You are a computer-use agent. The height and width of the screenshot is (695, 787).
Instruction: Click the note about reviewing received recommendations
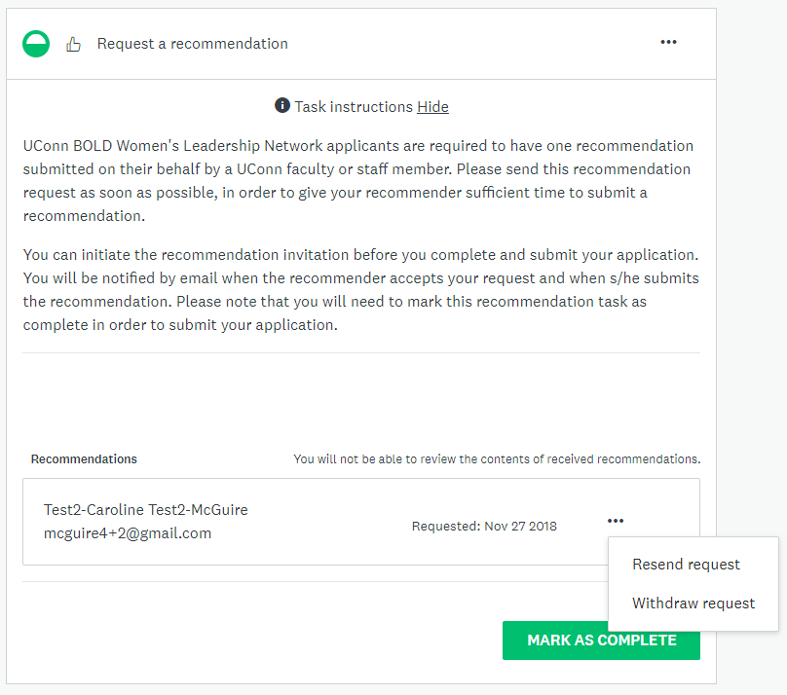[x=497, y=459]
